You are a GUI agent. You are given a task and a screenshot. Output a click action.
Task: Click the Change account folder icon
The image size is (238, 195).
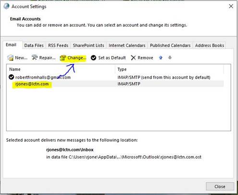point(63,58)
